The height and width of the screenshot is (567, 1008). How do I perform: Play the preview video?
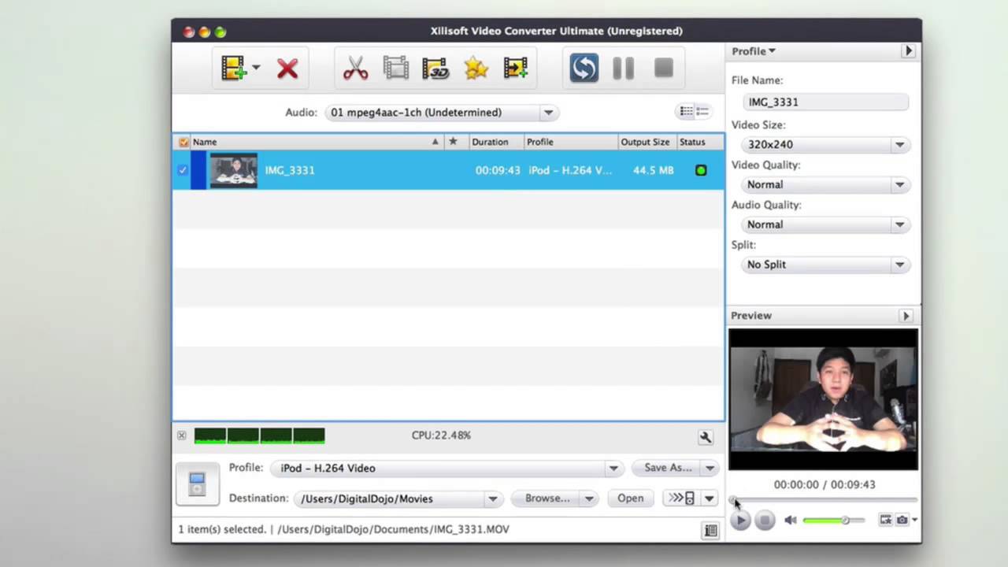point(740,520)
